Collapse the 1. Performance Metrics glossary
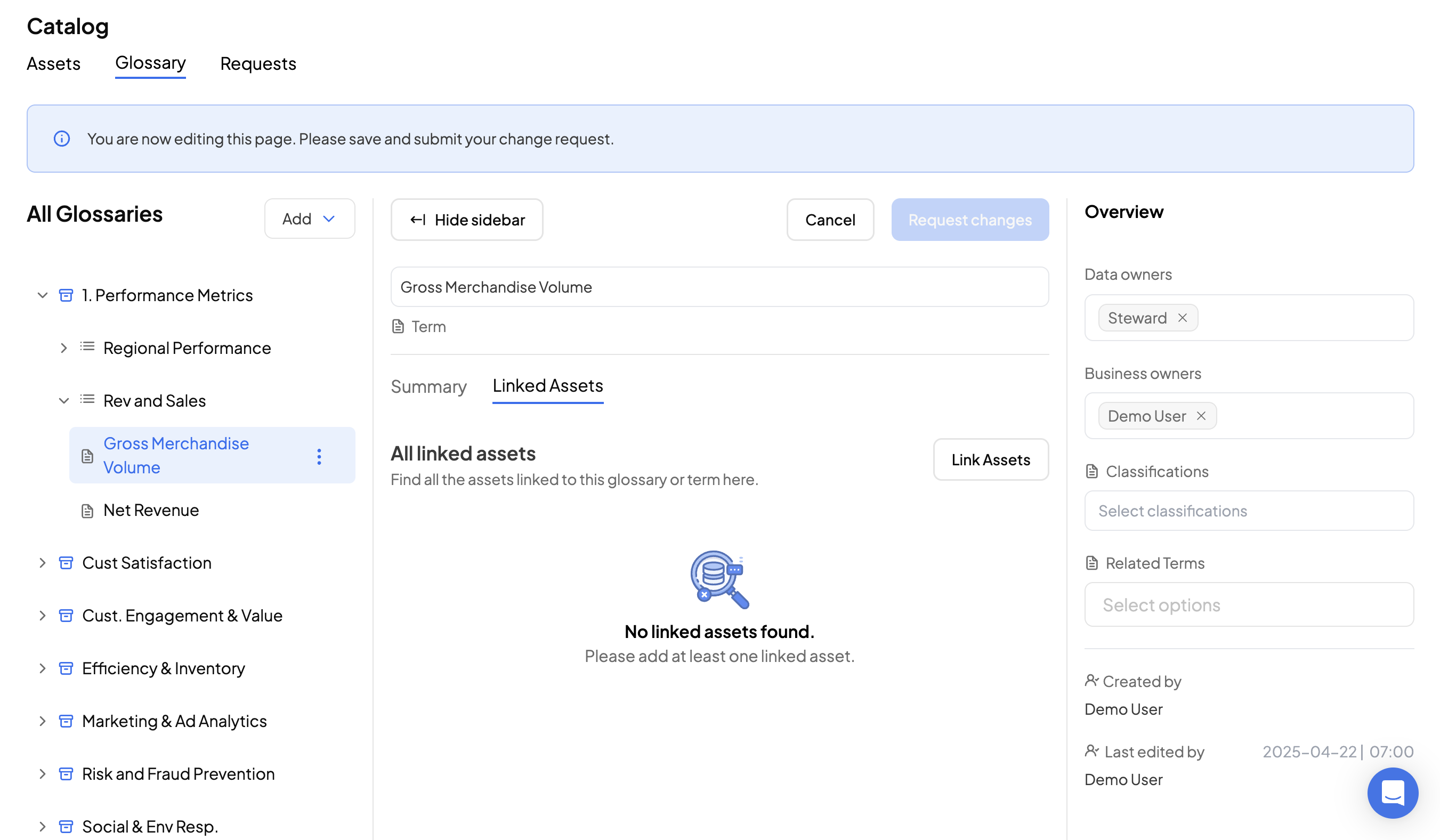The image size is (1440, 840). coord(42,295)
